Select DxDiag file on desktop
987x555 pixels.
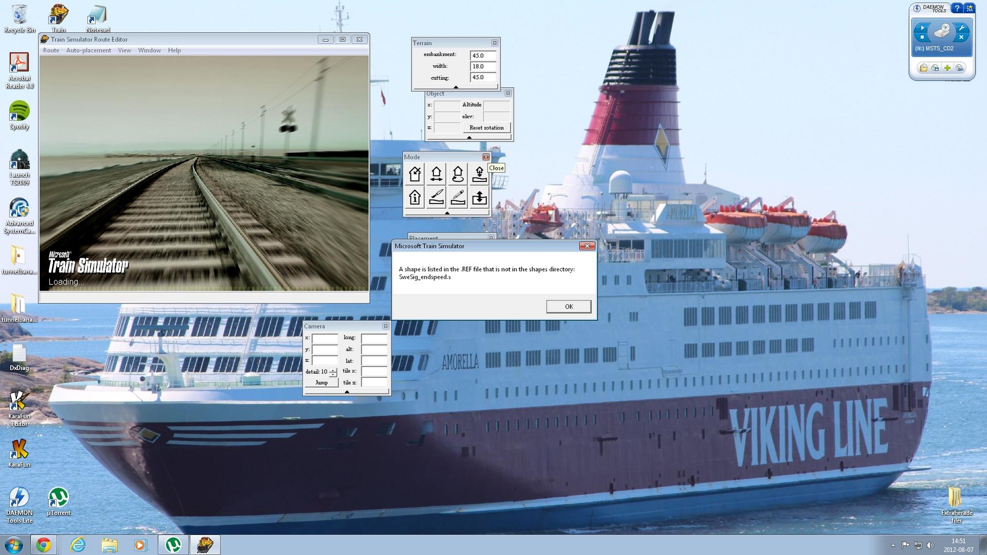click(20, 357)
